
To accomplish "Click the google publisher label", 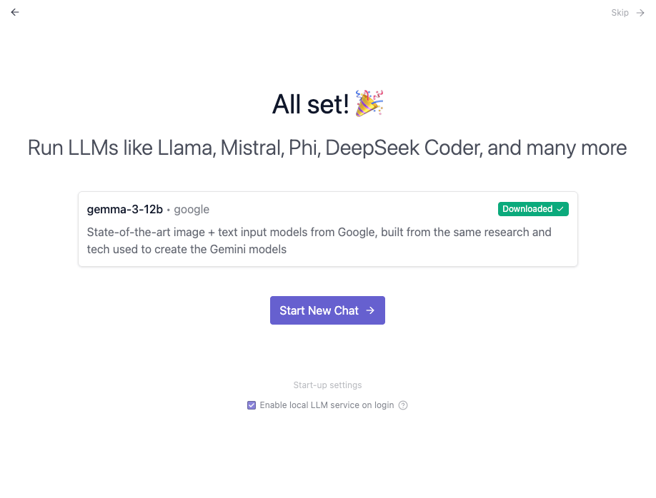I will pos(192,209).
